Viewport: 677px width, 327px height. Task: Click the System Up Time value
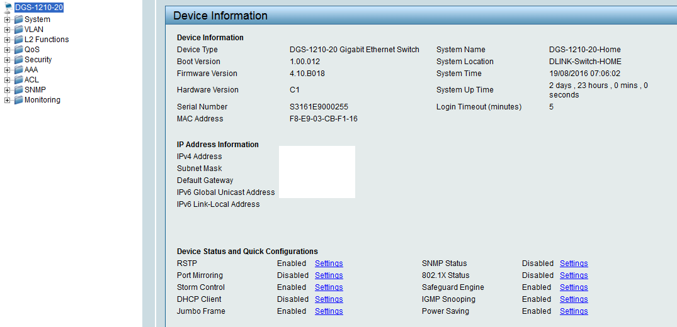click(598, 90)
